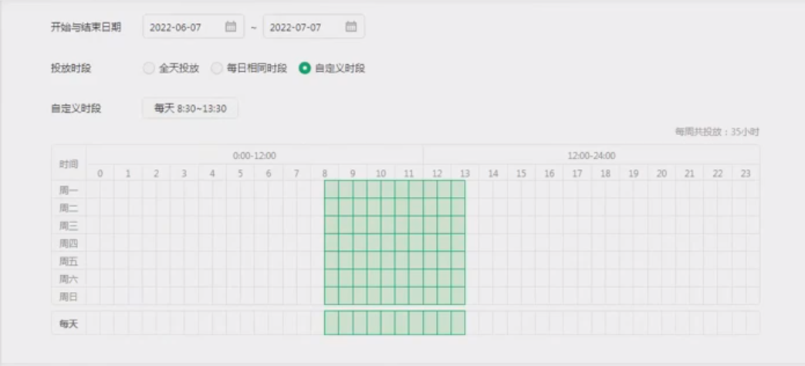Click the 周四 row label
This screenshot has height=366, width=805.
(x=69, y=243)
